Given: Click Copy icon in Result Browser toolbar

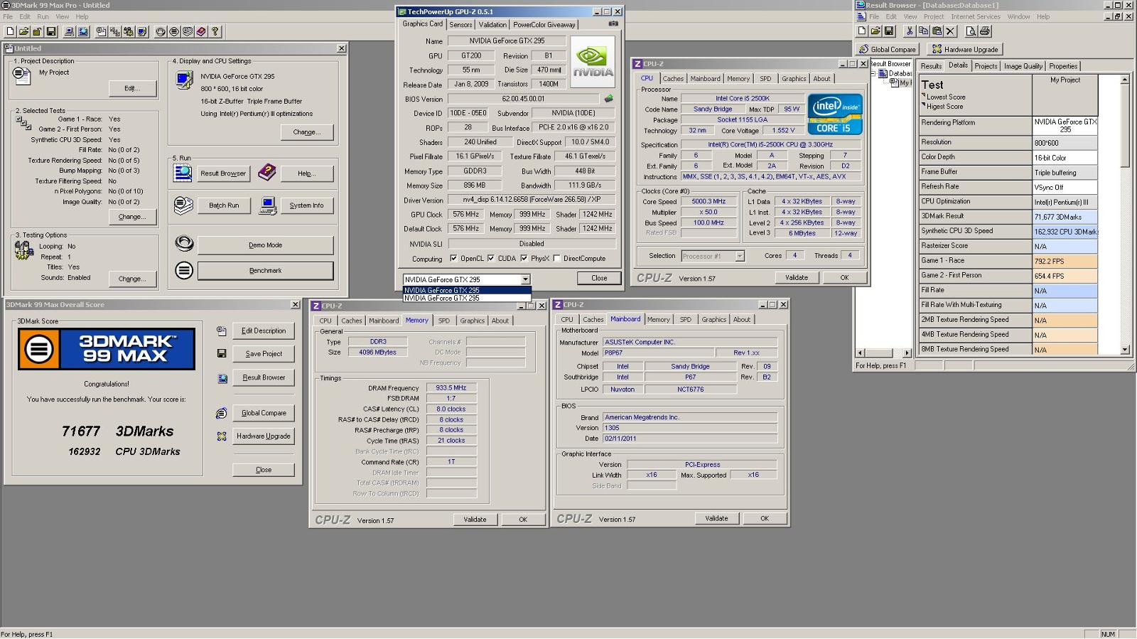Looking at the screenshot, I should tap(923, 31).
